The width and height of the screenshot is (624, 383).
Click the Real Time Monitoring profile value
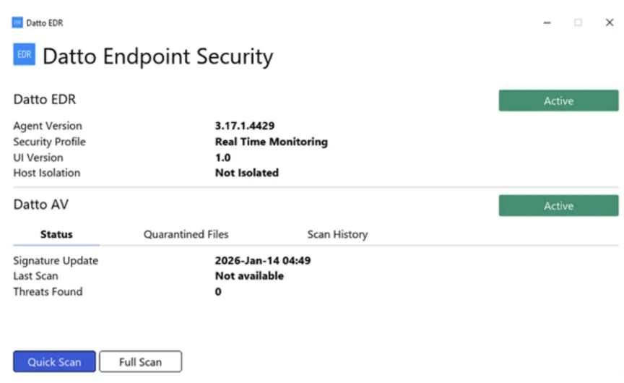(271, 142)
